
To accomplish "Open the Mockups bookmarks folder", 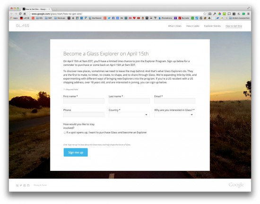I will (60, 18).
